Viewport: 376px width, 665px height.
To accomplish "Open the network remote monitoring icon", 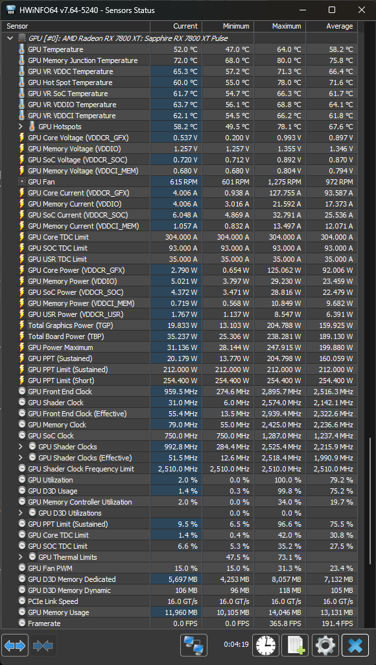I will [193, 646].
